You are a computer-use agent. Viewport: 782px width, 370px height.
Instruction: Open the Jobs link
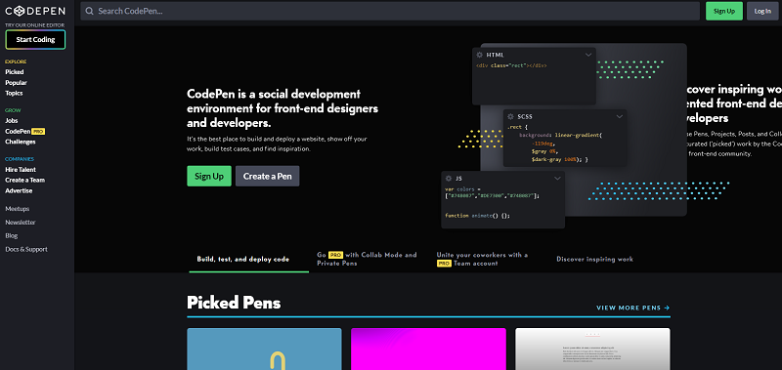pyautogui.click(x=12, y=120)
